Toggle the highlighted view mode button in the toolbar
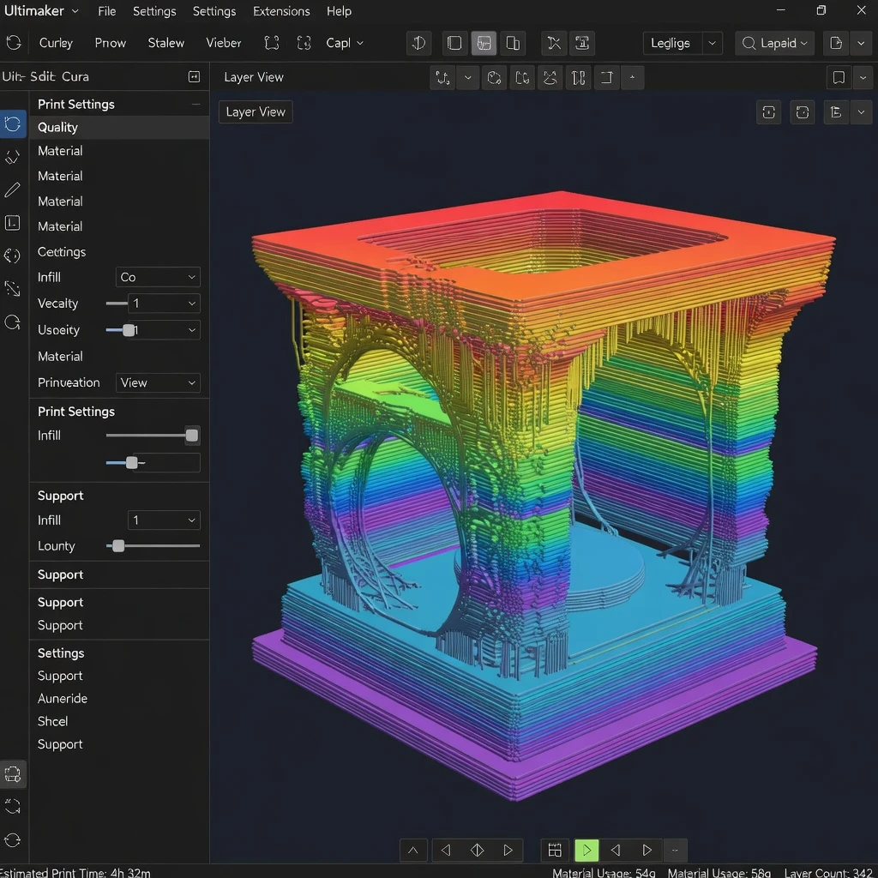878x878 pixels. coord(484,42)
